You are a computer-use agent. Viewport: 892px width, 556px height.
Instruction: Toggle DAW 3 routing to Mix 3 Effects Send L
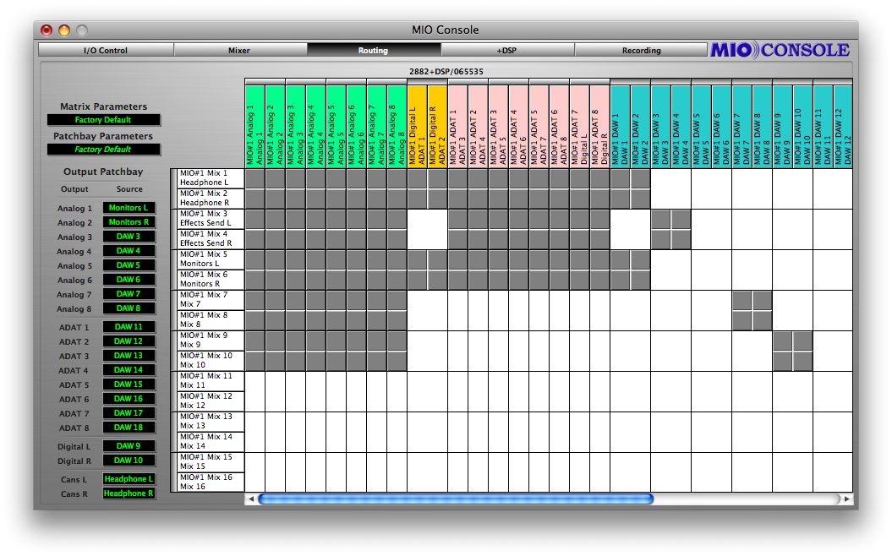(x=661, y=220)
